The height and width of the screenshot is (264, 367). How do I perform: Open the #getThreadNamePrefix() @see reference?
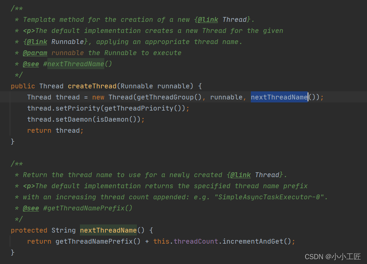[87, 208]
